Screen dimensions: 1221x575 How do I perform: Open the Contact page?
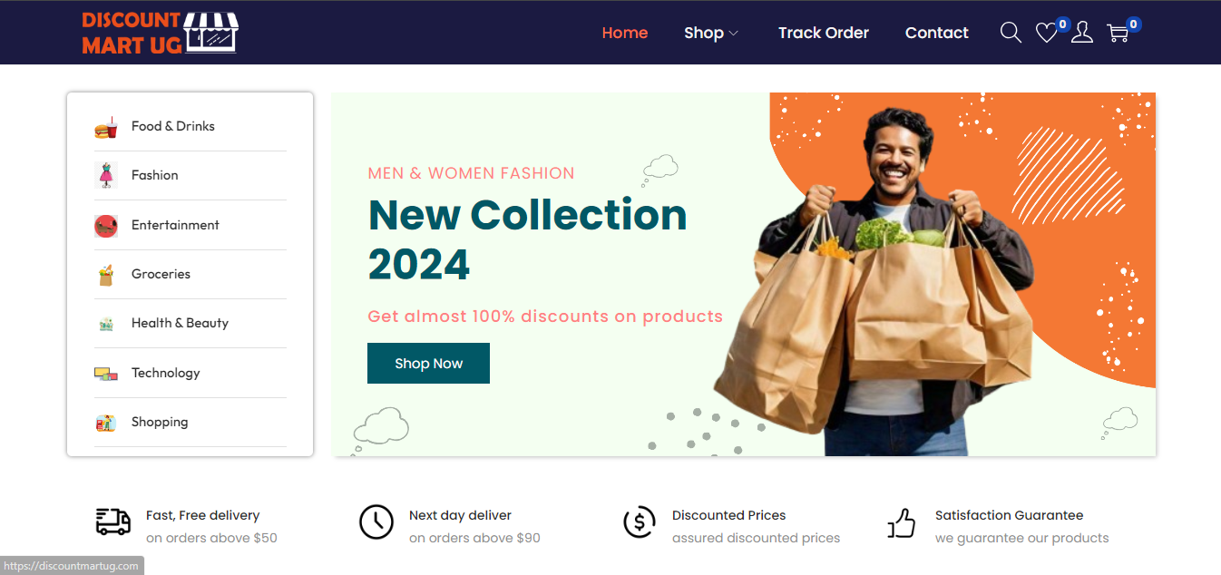(x=937, y=33)
